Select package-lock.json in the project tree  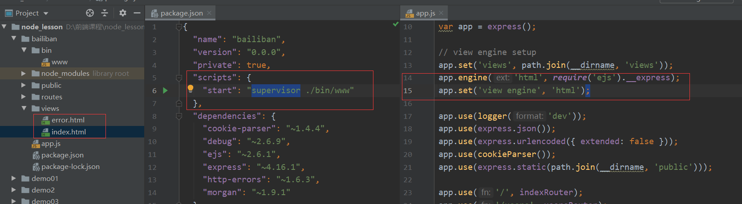tap(70, 167)
